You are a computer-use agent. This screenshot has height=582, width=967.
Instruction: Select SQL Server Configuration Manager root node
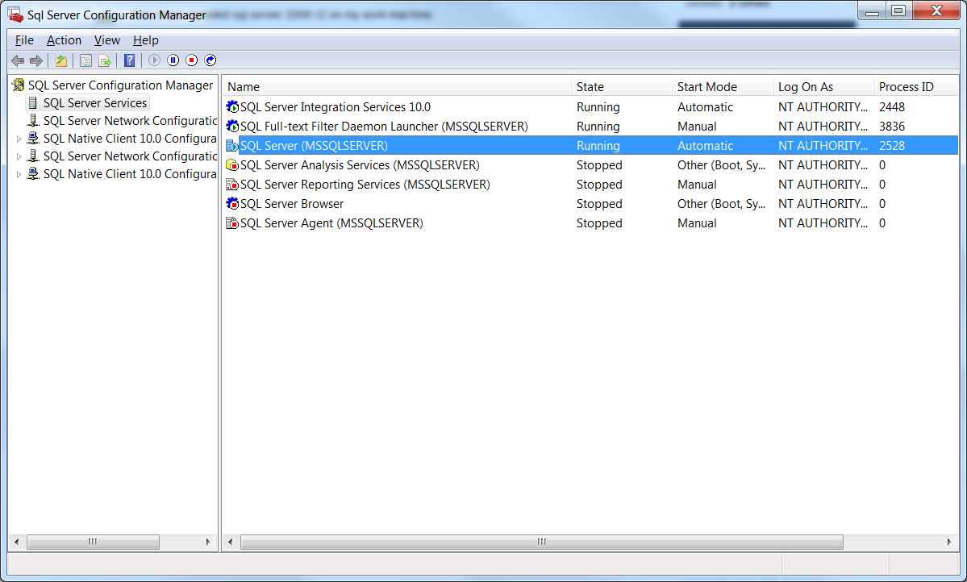pos(120,85)
